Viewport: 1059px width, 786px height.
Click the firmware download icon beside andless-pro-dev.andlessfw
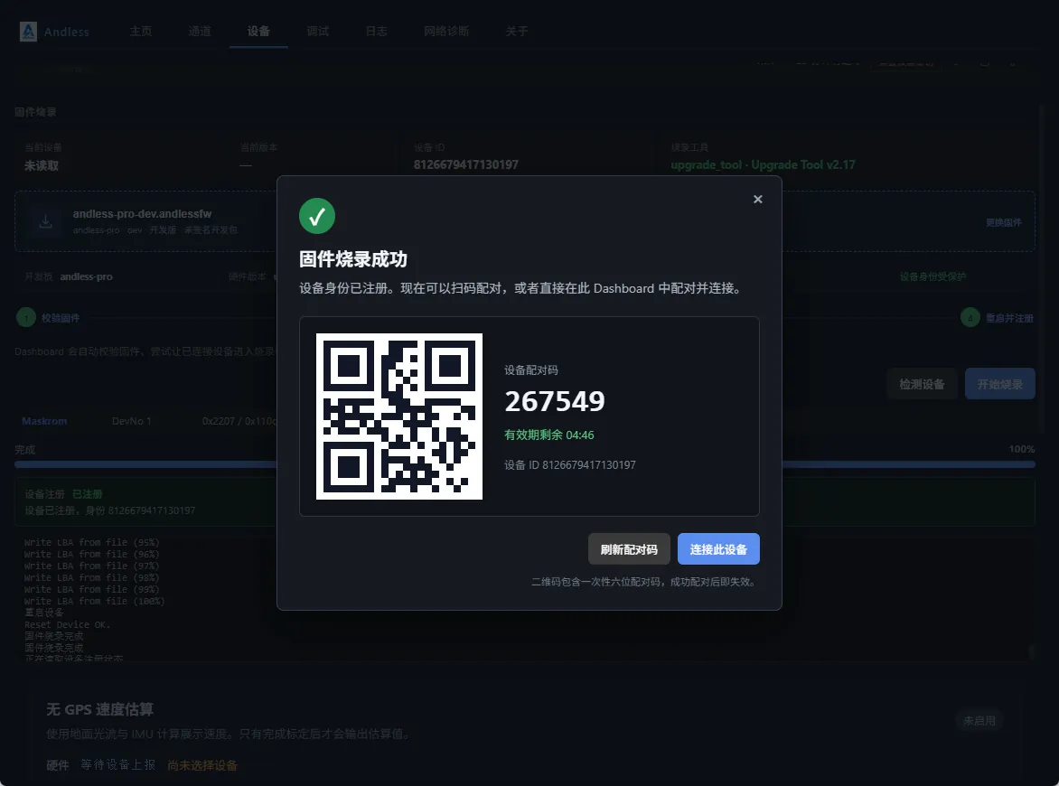[x=46, y=221]
